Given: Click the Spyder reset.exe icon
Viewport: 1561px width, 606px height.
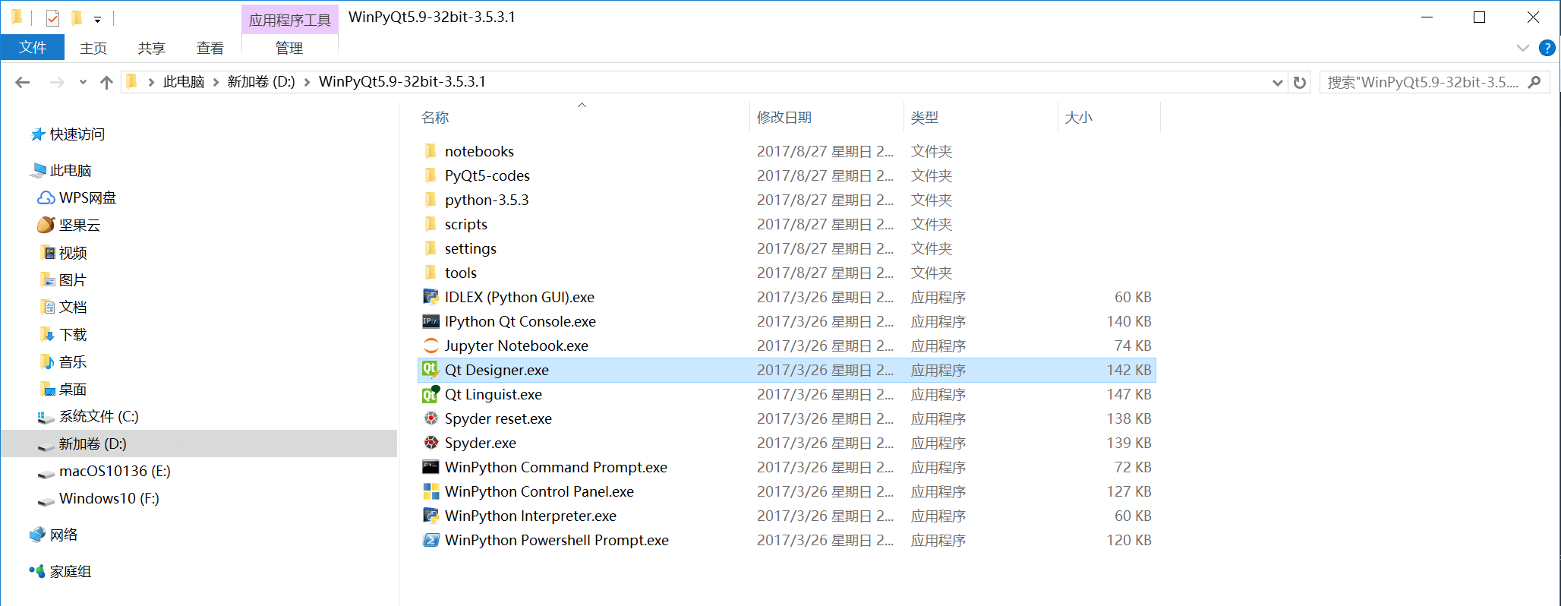Looking at the screenshot, I should coord(430,418).
